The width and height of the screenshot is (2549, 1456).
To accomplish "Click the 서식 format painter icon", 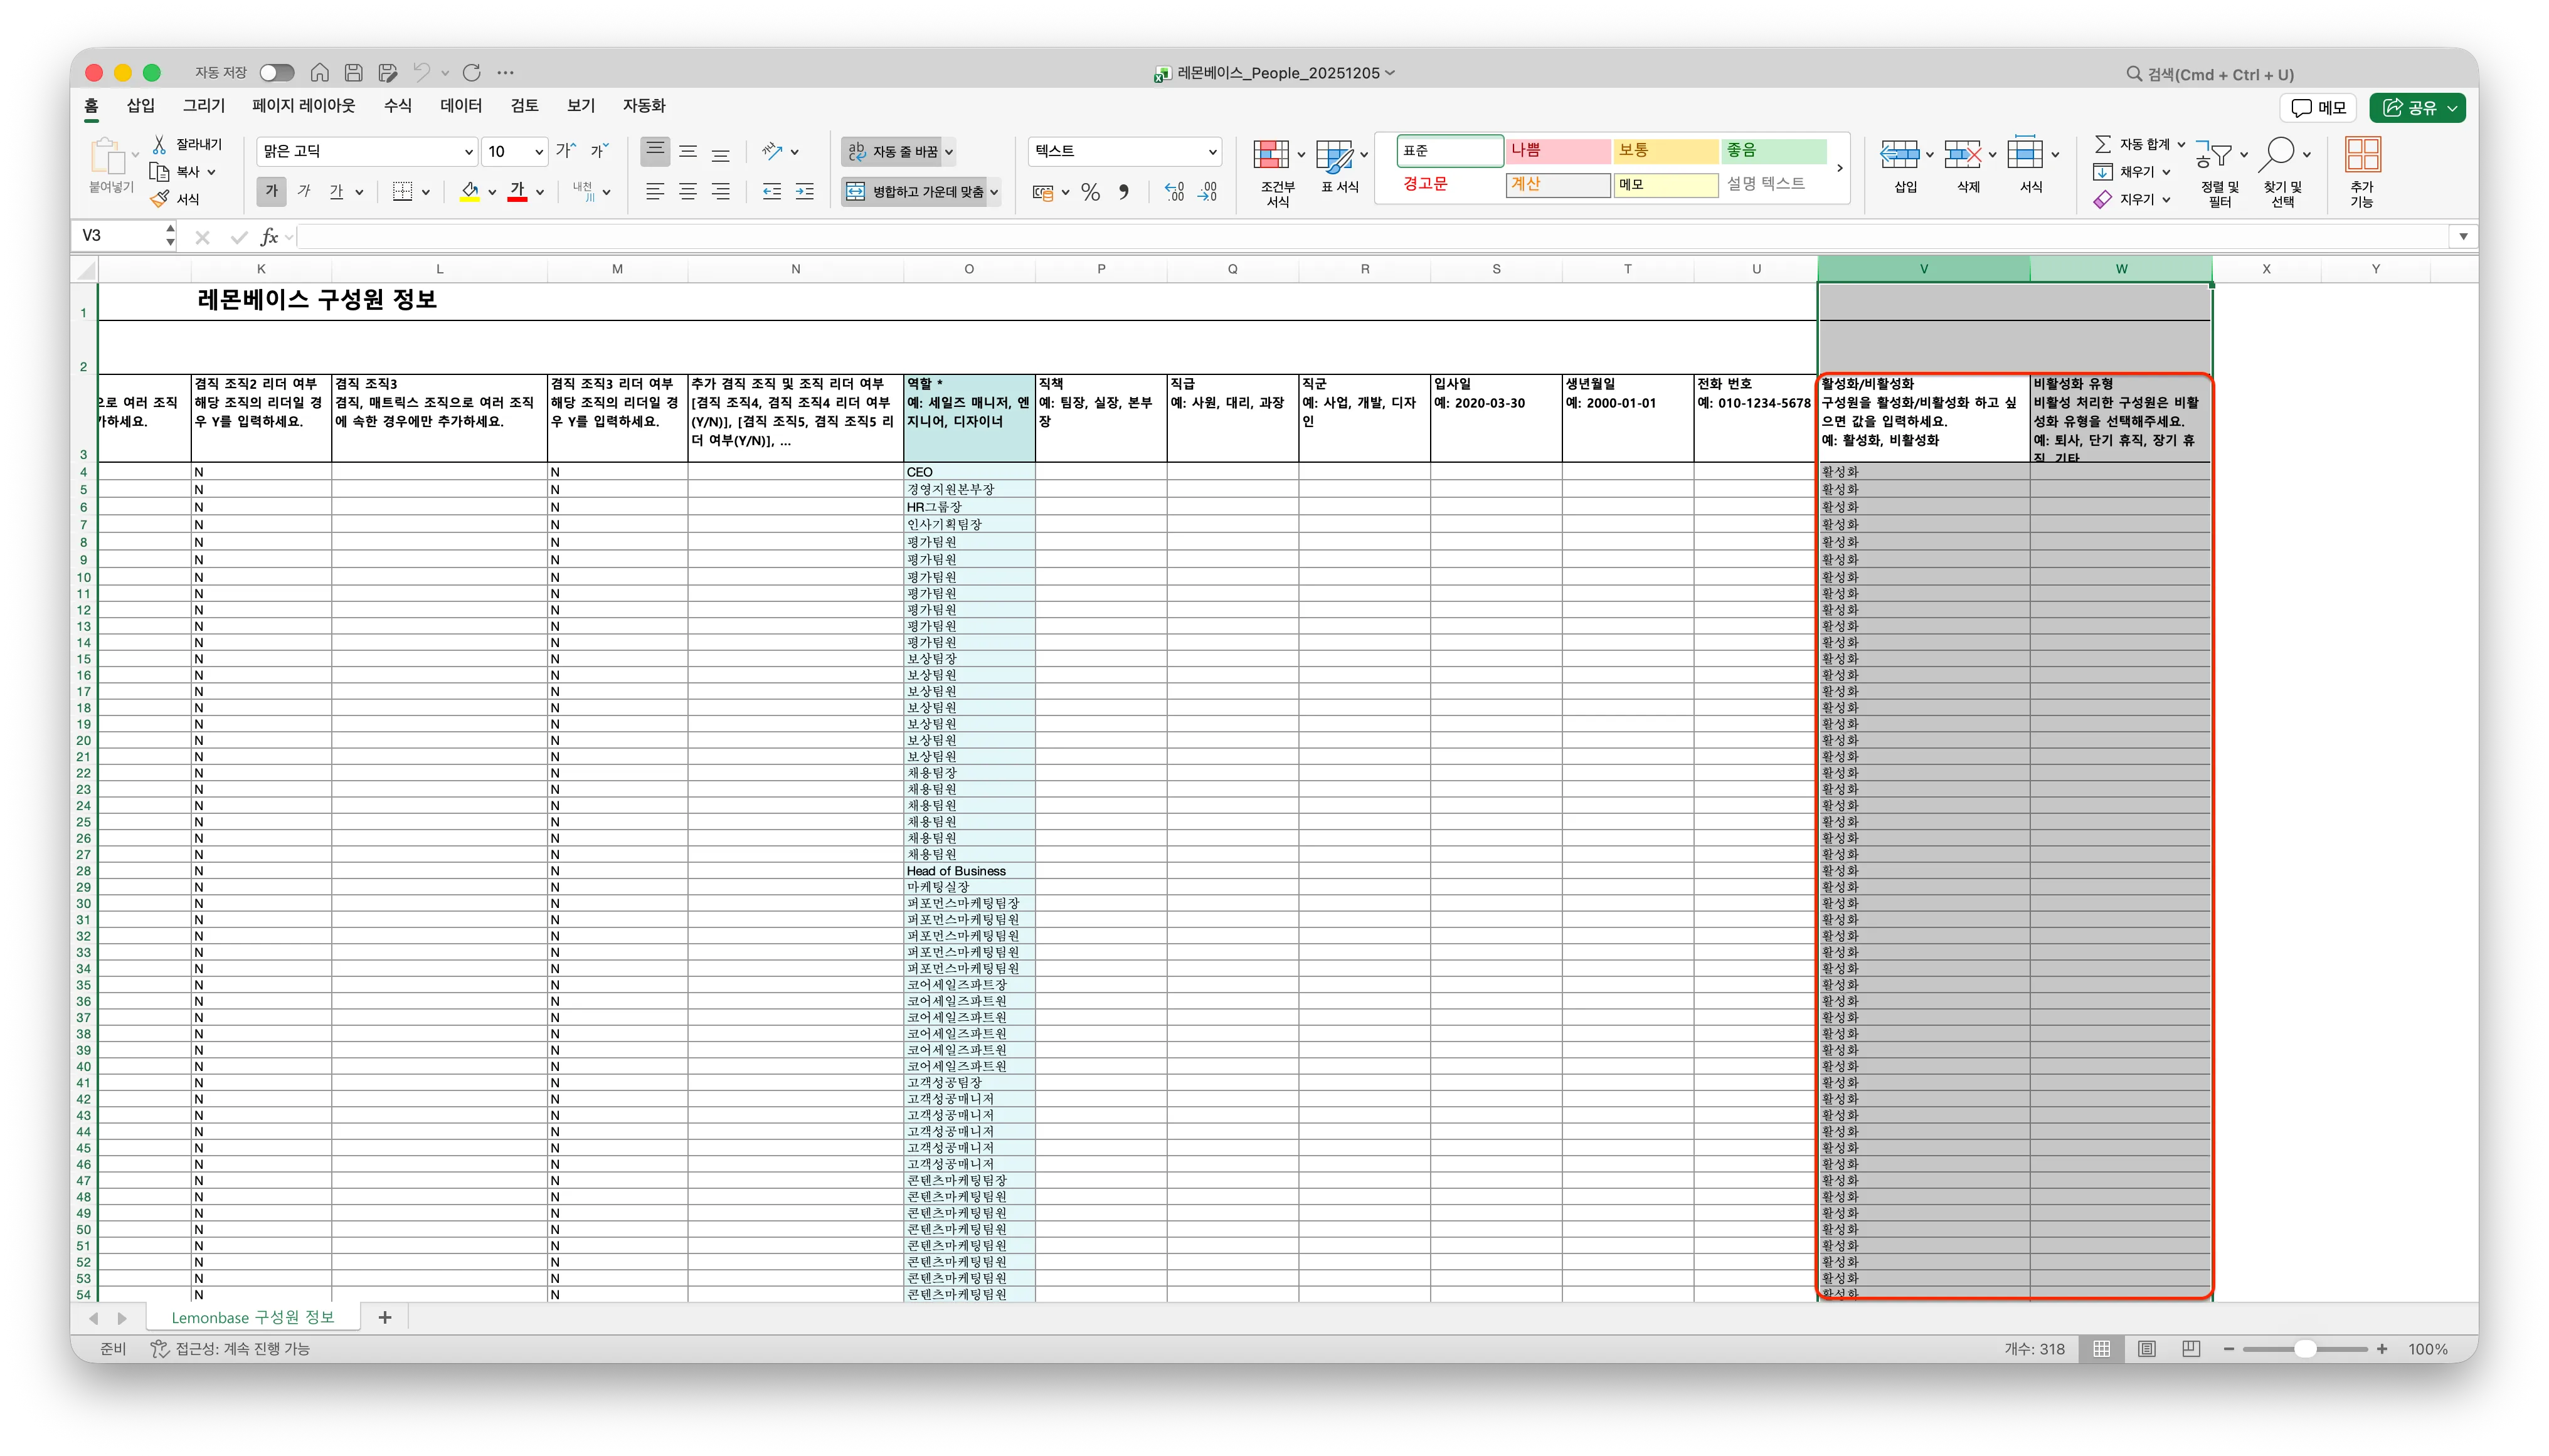I will pos(159,199).
